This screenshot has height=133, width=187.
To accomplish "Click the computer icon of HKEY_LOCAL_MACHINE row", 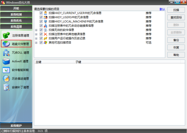I will 46,21.
